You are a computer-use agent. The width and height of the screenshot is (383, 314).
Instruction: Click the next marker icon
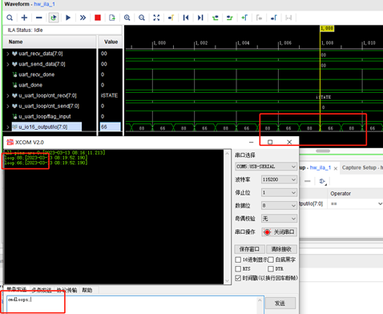point(274,18)
